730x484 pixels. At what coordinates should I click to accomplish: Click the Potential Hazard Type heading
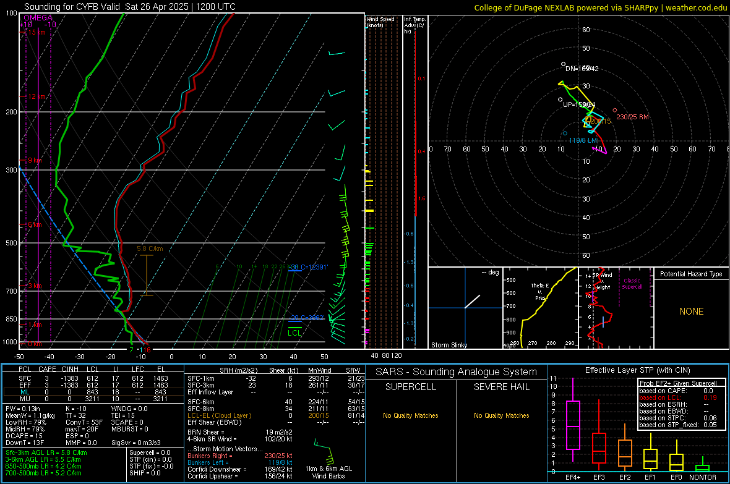tap(691, 274)
